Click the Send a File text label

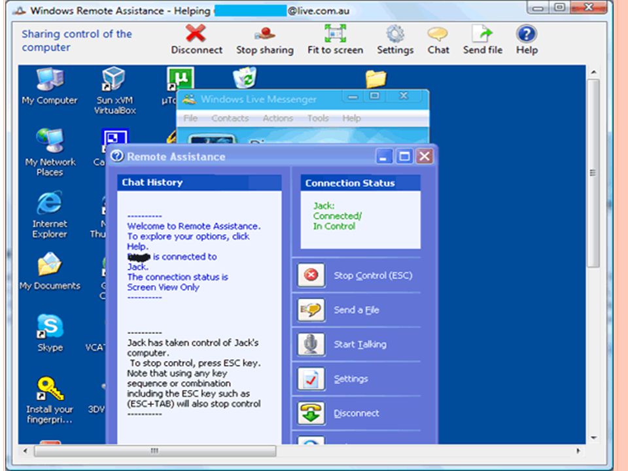pos(357,310)
